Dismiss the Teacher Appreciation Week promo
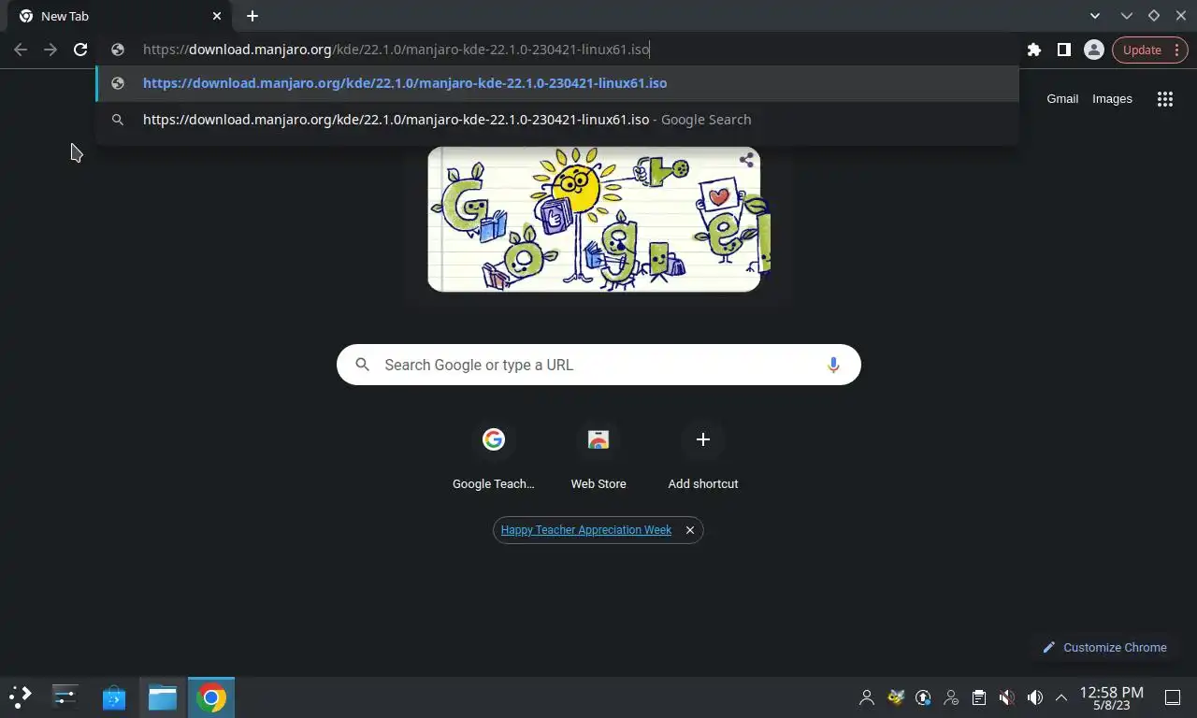The image size is (1197, 718). pyautogui.click(x=689, y=530)
